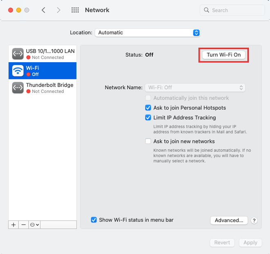
Task: Go back with the left chevron
Action: coord(43,10)
